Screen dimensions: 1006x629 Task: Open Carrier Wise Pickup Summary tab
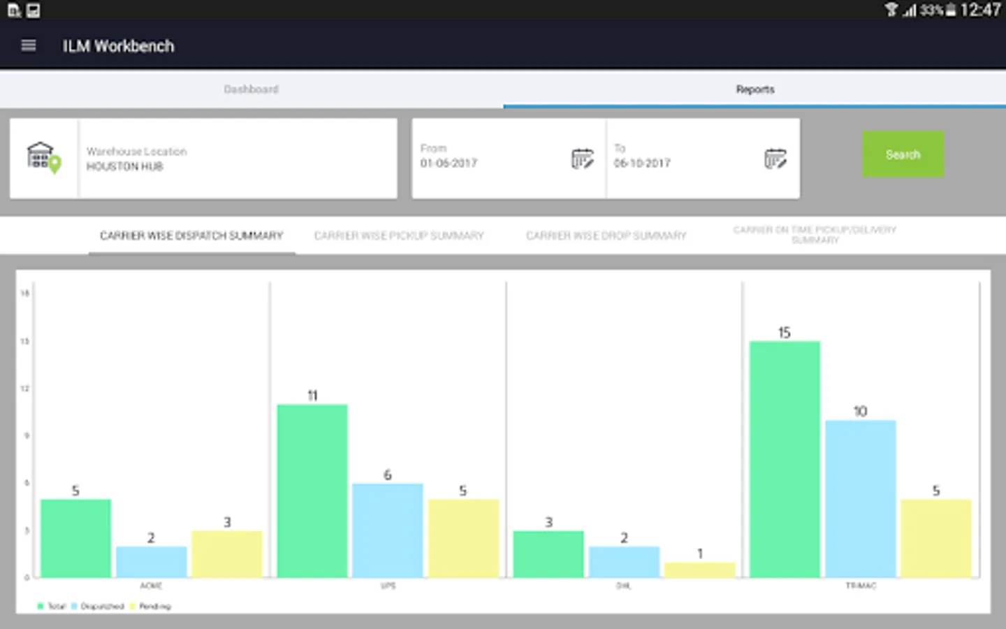pyautogui.click(x=399, y=236)
